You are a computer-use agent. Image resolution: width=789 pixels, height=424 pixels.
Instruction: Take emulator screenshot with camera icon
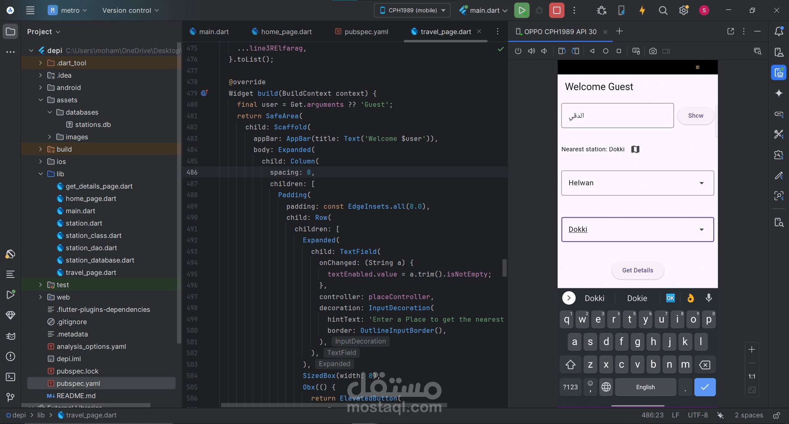653,51
